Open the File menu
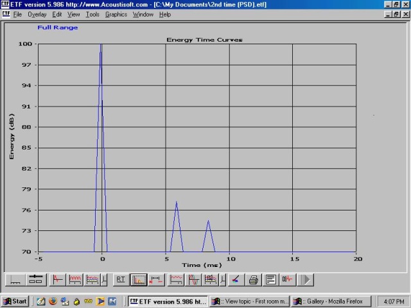The width and height of the screenshot is (411, 308). click(x=17, y=14)
